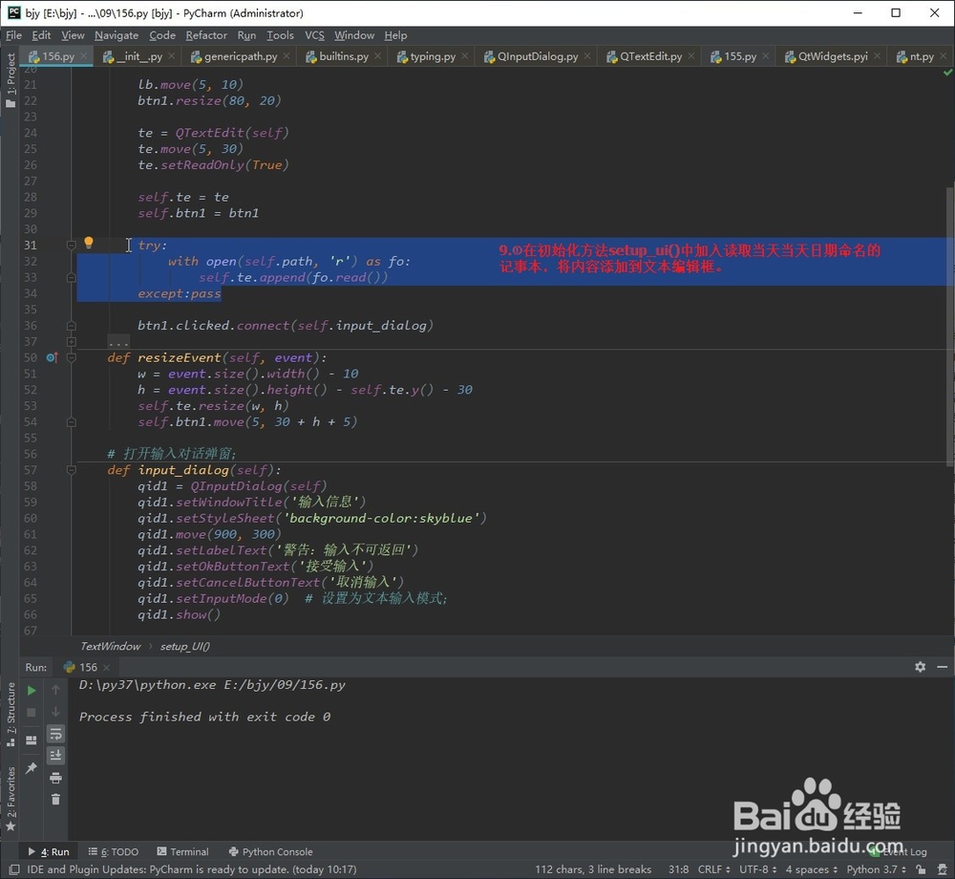Collapse the try block at line 31

pos(71,245)
